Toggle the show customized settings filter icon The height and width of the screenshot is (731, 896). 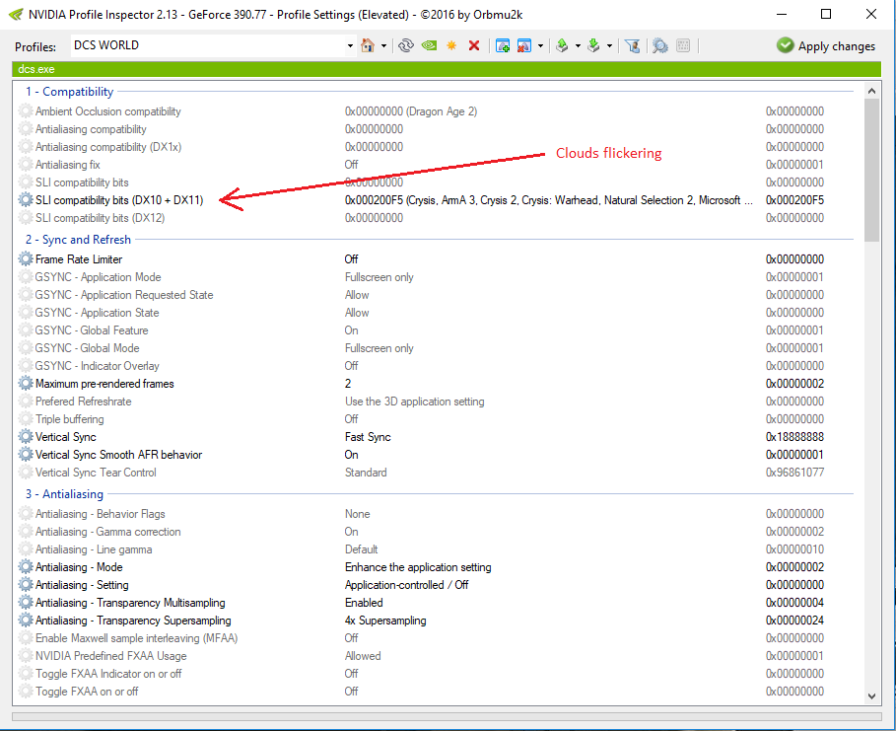pos(632,45)
